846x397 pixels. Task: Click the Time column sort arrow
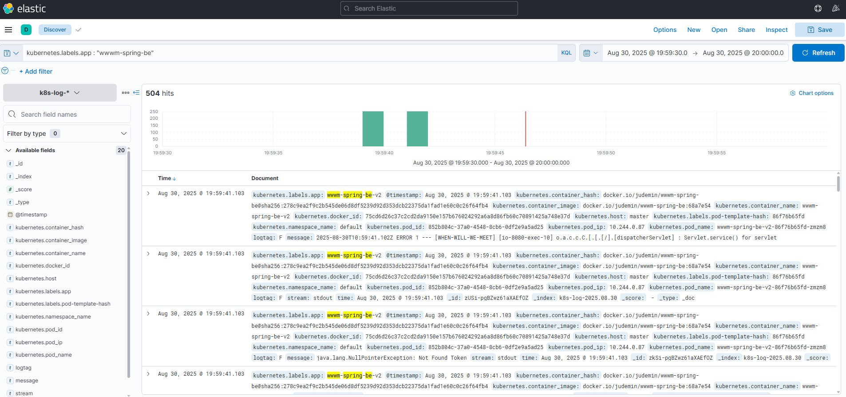(174, 179)
